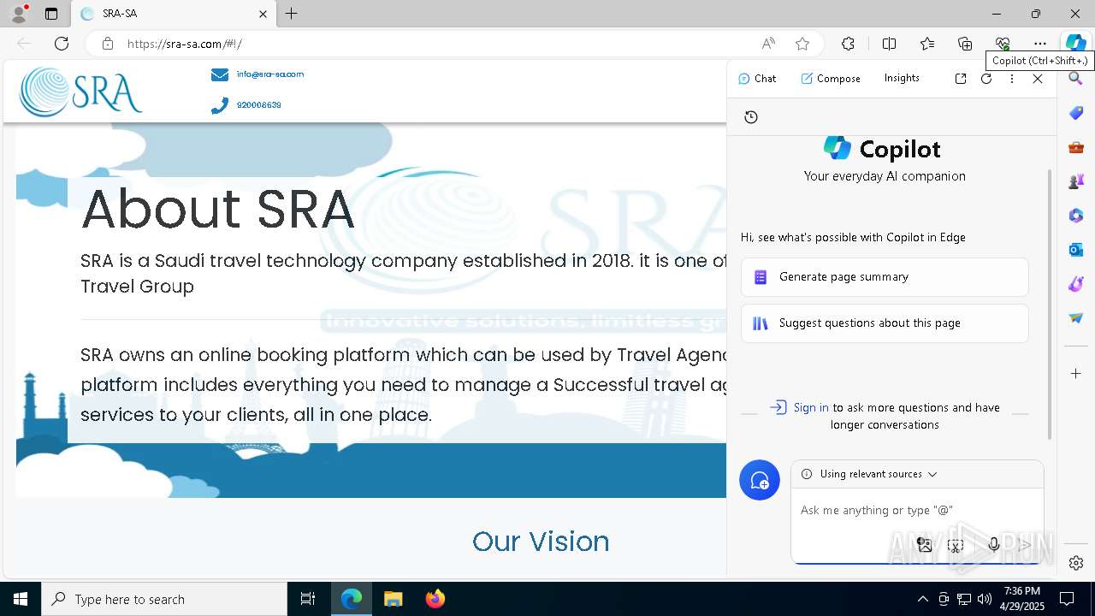Open the Favorites list icon
The image size is (1095, 616).
click(927, 44)
